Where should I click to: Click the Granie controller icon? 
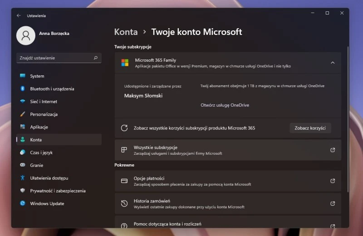(x=22, y=165)
